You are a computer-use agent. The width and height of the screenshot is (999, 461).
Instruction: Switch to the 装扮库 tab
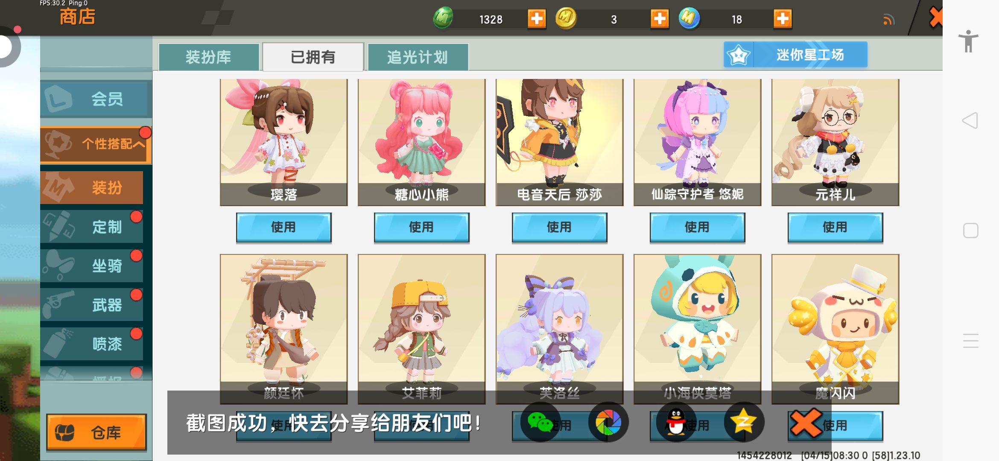point(208,57)
